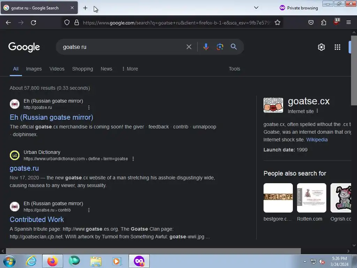Expand the More search filters

click(x=130, y=69)
